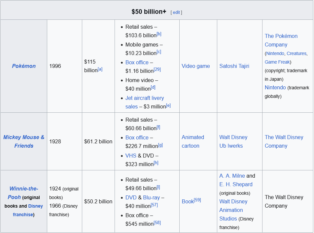Open reference [57] after Winnie-the-Pooh $40 million

coord(154,205)
